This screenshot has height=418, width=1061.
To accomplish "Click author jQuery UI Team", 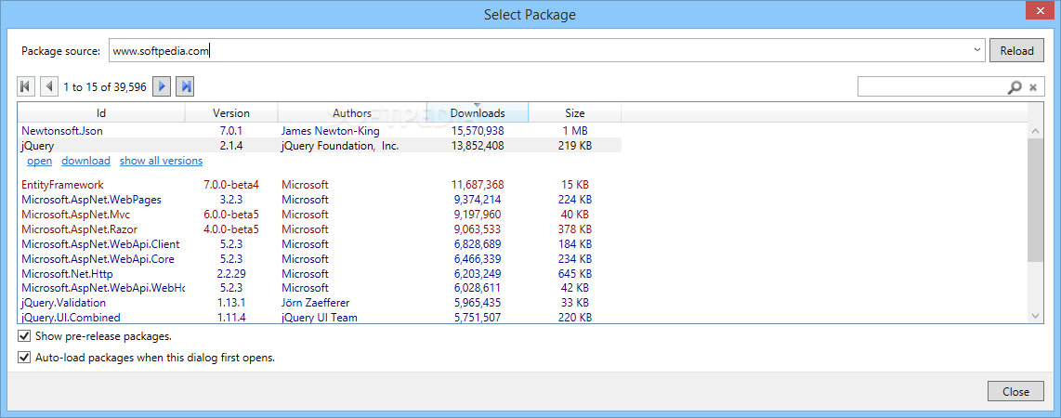I will (320, 318).
